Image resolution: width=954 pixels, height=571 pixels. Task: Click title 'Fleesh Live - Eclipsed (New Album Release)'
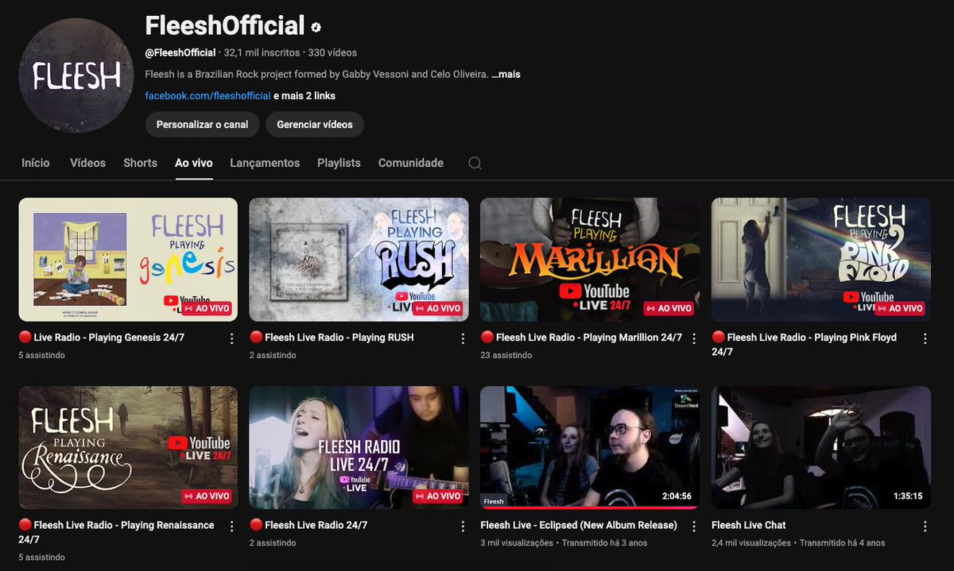[579, 525]
